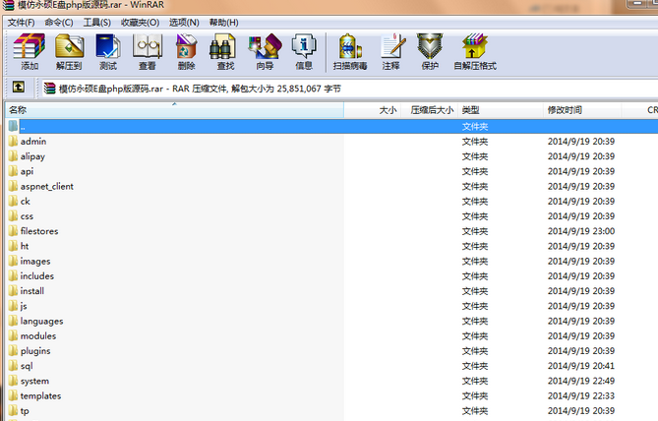Sort by 大小 column header
Viewport: 658px width, 421px height.
(x=373, y=110)
